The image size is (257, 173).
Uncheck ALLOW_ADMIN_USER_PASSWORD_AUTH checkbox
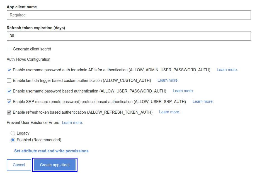(9, 70)
